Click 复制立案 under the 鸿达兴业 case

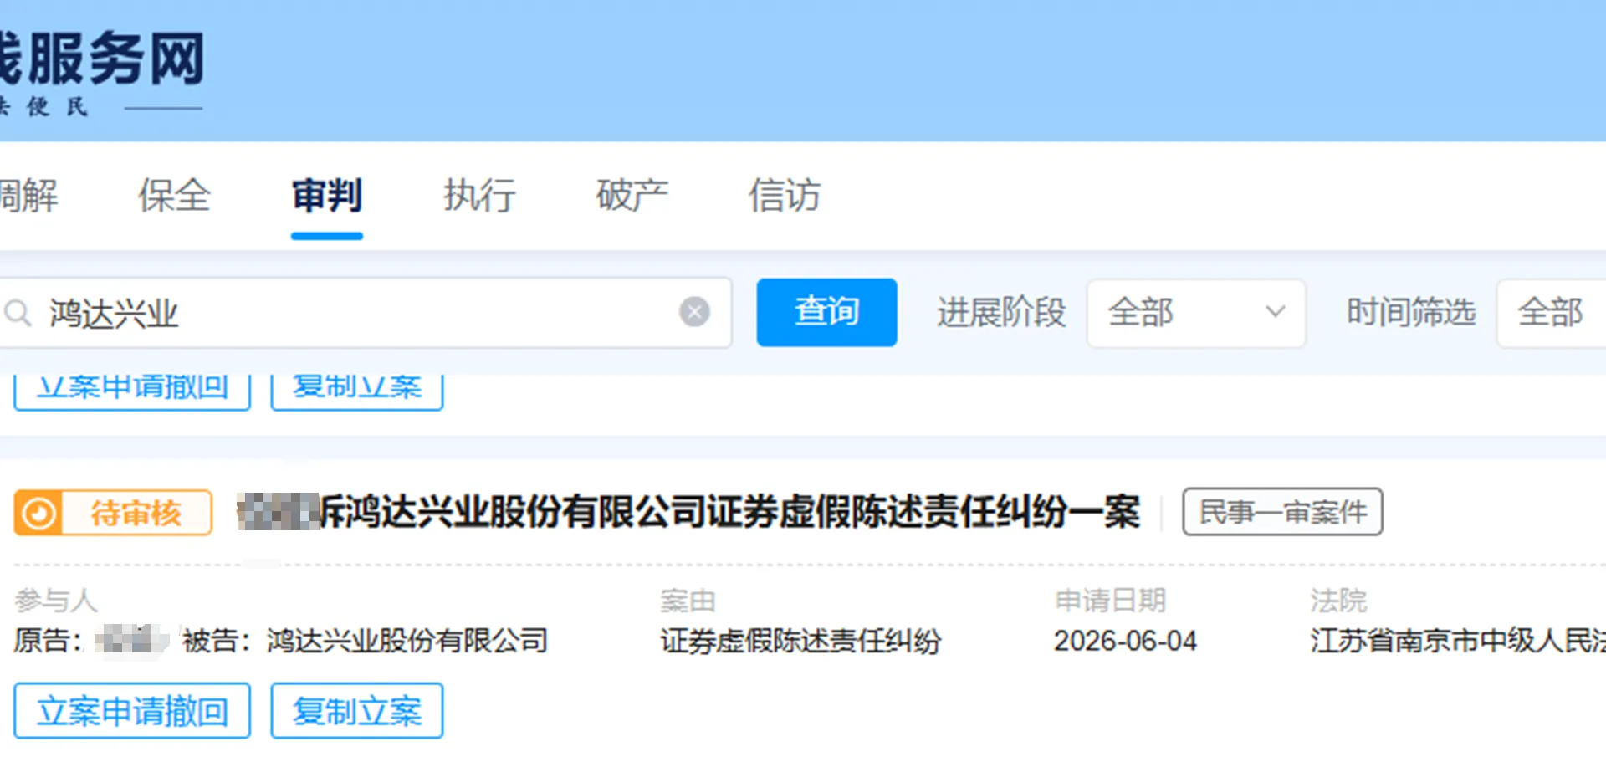click(x=357, y=711)
